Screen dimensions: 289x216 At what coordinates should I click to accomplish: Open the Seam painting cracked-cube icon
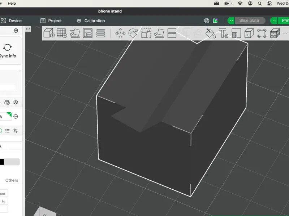coord(249,33)
